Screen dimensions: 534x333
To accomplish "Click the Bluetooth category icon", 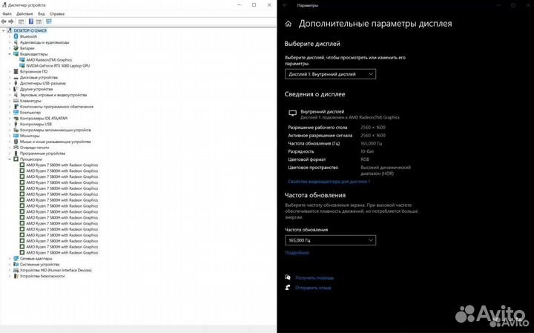I will [x=16, y=36].
